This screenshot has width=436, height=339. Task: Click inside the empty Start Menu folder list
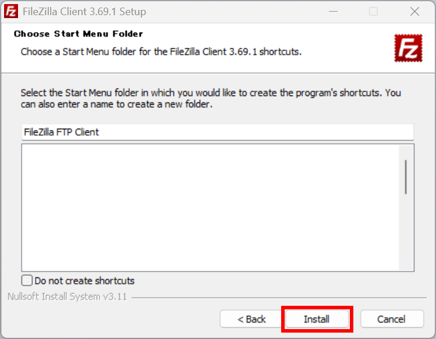(x=210, y=207)
